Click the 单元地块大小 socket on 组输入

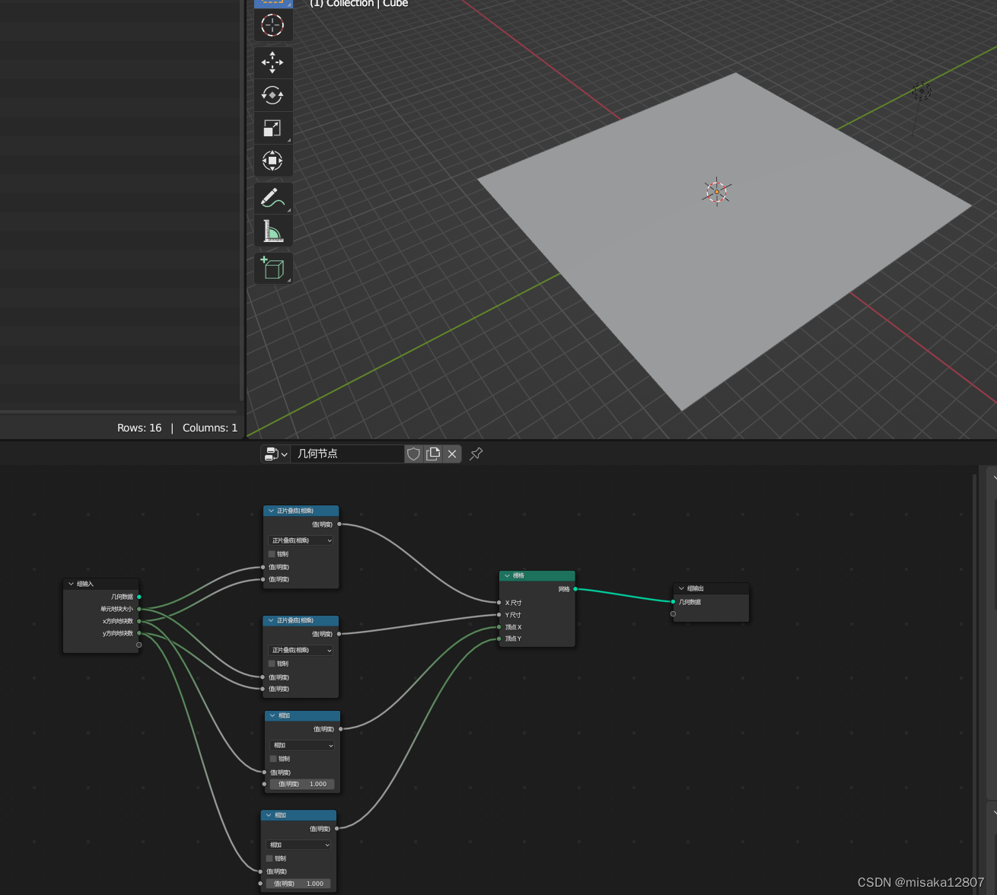pos(139,609)
